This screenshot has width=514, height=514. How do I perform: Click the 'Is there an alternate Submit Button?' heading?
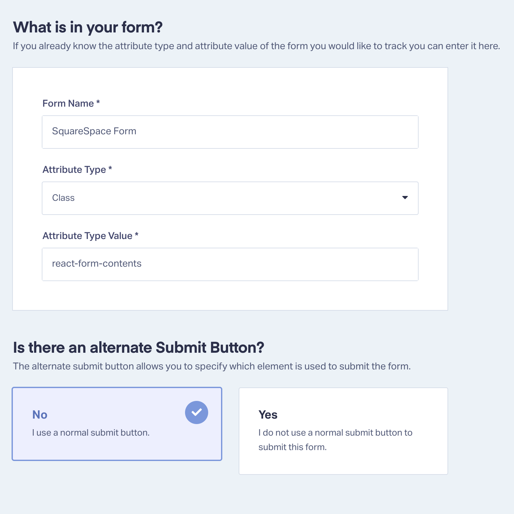(x=138, y=348)
